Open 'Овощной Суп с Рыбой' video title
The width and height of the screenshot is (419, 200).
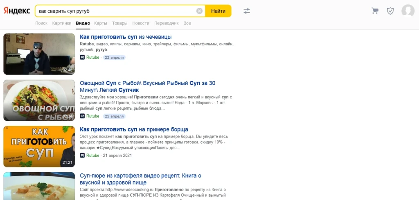147,87
